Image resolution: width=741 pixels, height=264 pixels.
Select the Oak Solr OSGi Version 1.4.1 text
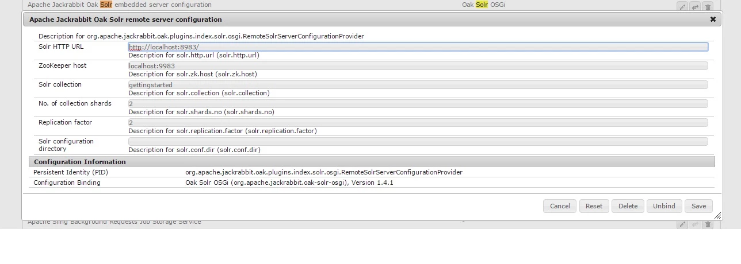(x=289, y=183)
